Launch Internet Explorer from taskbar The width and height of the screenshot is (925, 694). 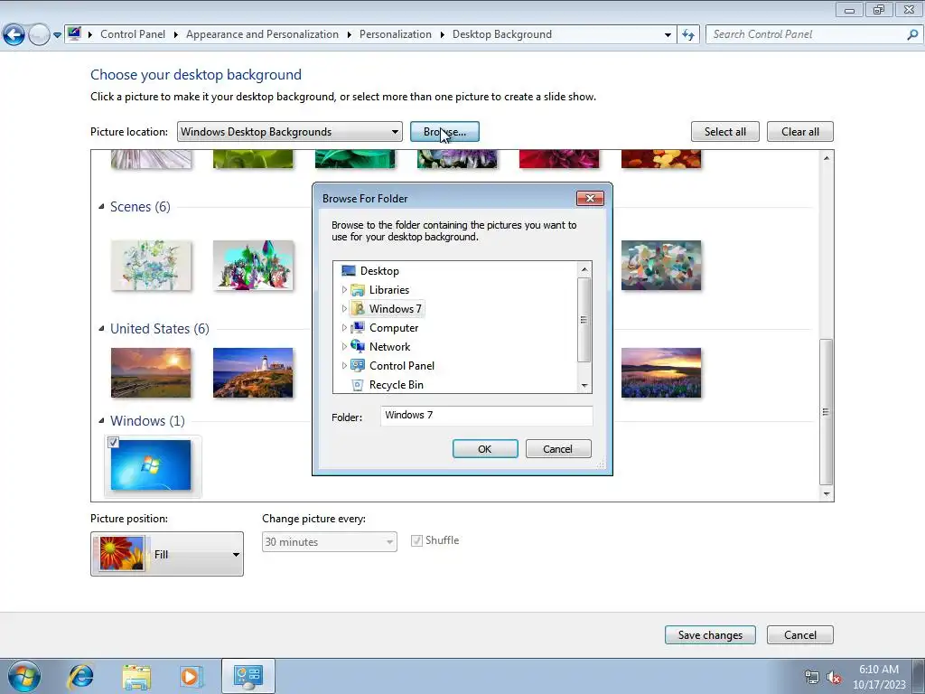(x=80, y=676)
